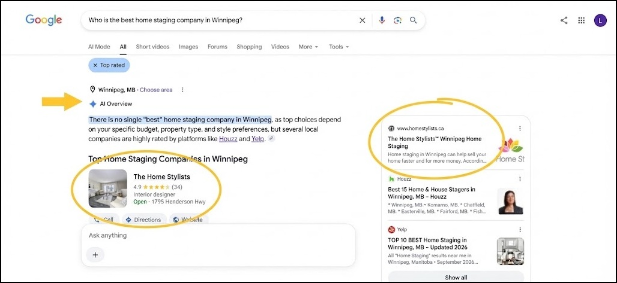Expand the Tools dropdown
Viewport: 617px width, 283px height.
(x=339, y=47)
